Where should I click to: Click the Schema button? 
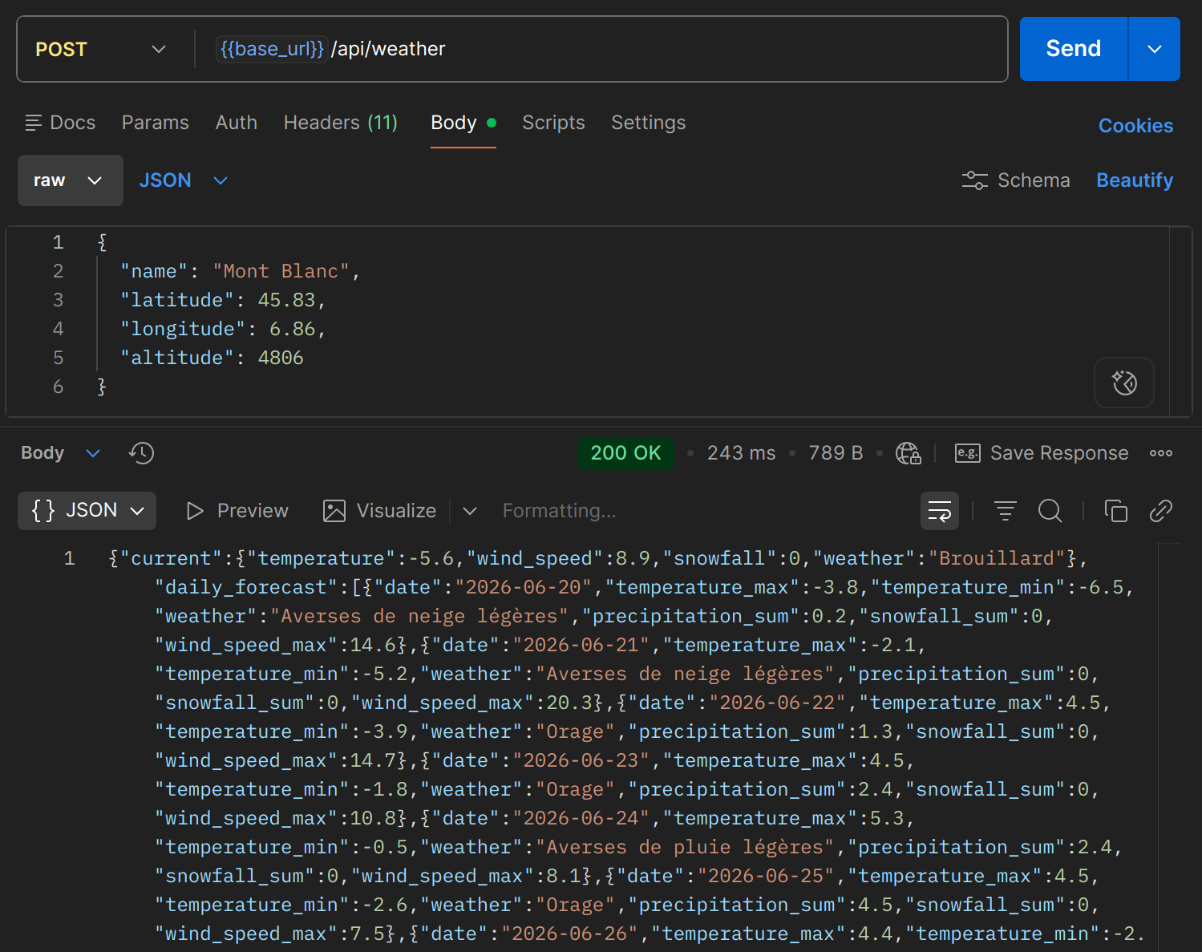1016,180
